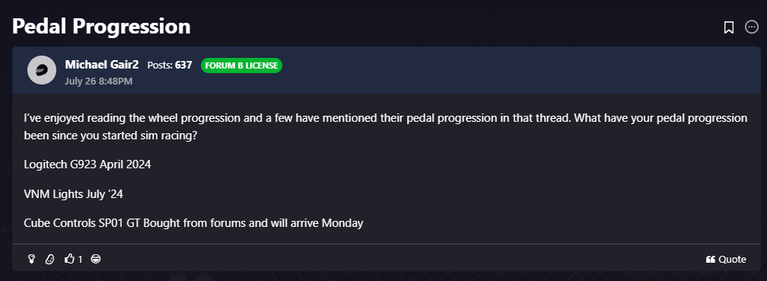React with the laughing face icon
This screenshot has width=767, height=281.
click(96, 259)
